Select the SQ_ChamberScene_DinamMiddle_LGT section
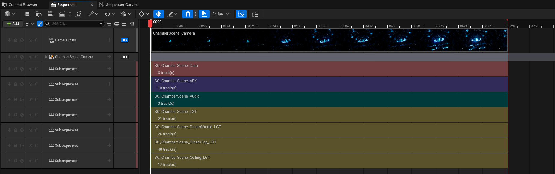The height and width of the screenshot is (174, 555). coord(329,130)
